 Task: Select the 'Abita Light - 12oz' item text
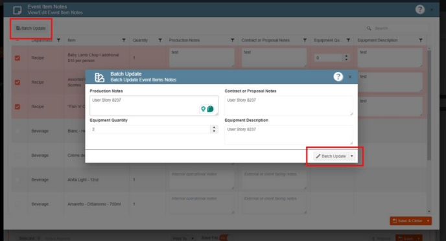(x=83, y=180)
